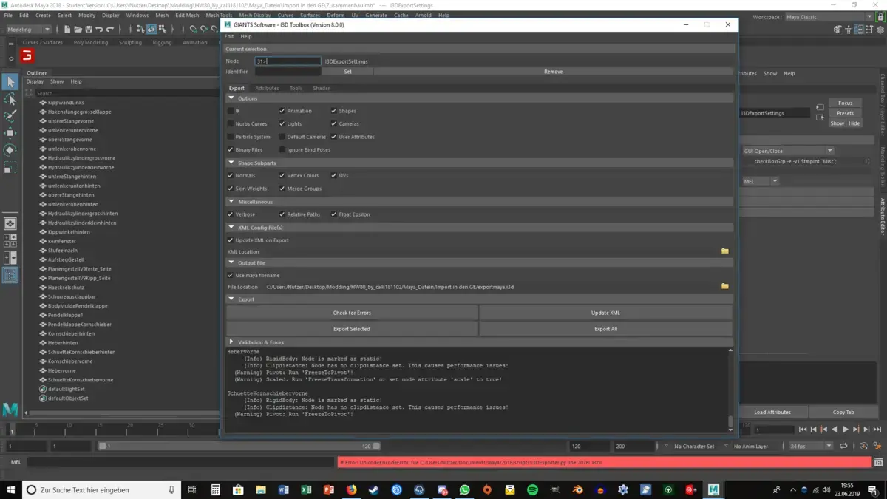The image size is (887, 499).
Task: Collapse the Options section
Action: (231, 98)
